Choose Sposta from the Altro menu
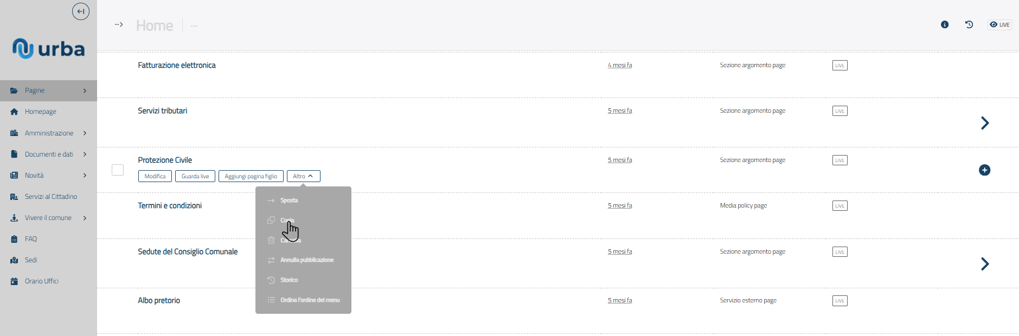This screenshot has height=336, width=1019. 289,201
